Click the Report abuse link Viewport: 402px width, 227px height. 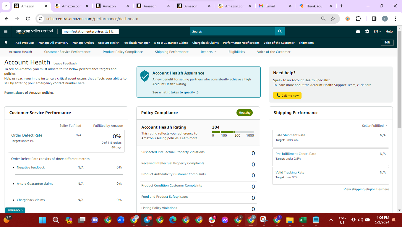point(14,93)
